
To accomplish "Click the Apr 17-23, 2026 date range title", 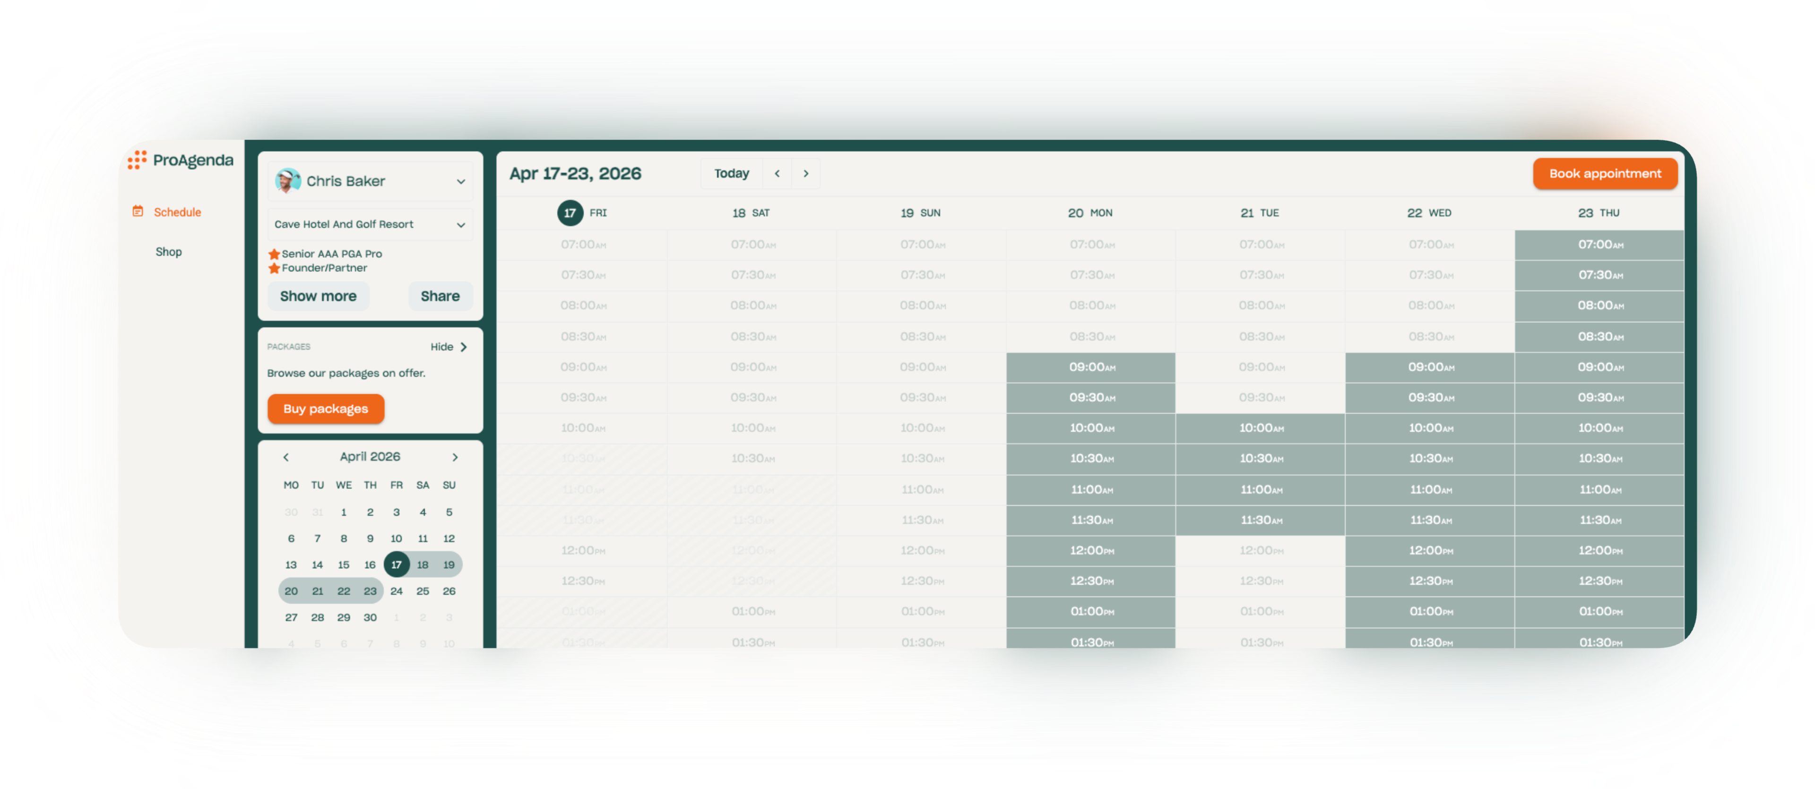I will pos(575,173).
